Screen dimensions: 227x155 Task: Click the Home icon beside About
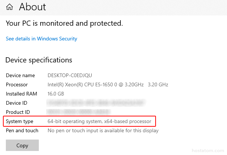[10, 7]
